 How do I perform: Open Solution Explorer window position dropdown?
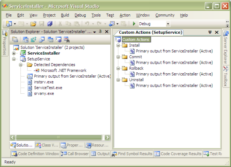click(x=94, y=32)
